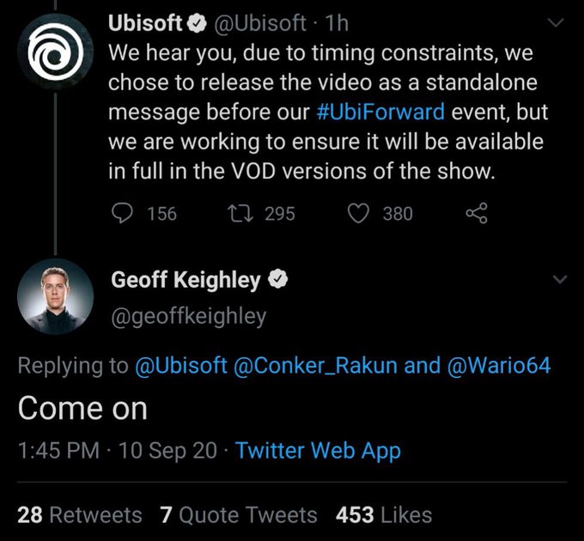Click the @geoffkeighley handle
This screenshot has width=584, height=541.
[188, 316]
